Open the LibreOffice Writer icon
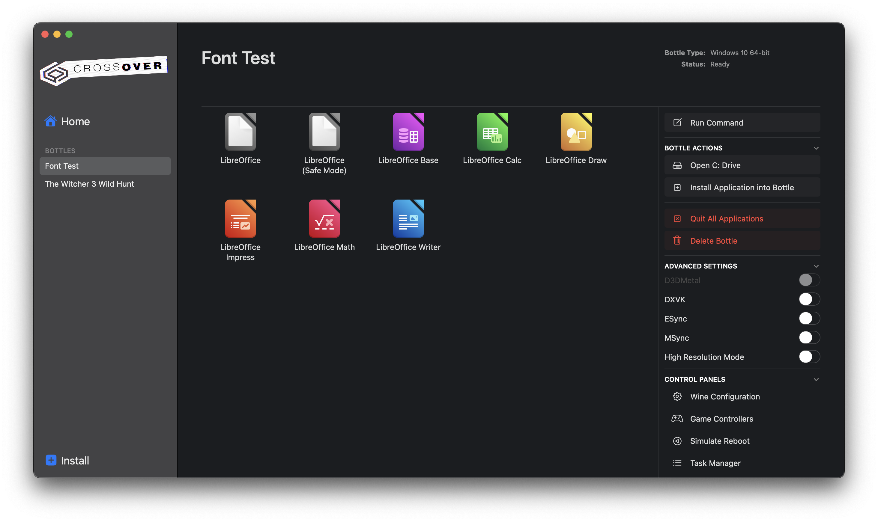Screen dimensions: 878x522 point(408,219)
